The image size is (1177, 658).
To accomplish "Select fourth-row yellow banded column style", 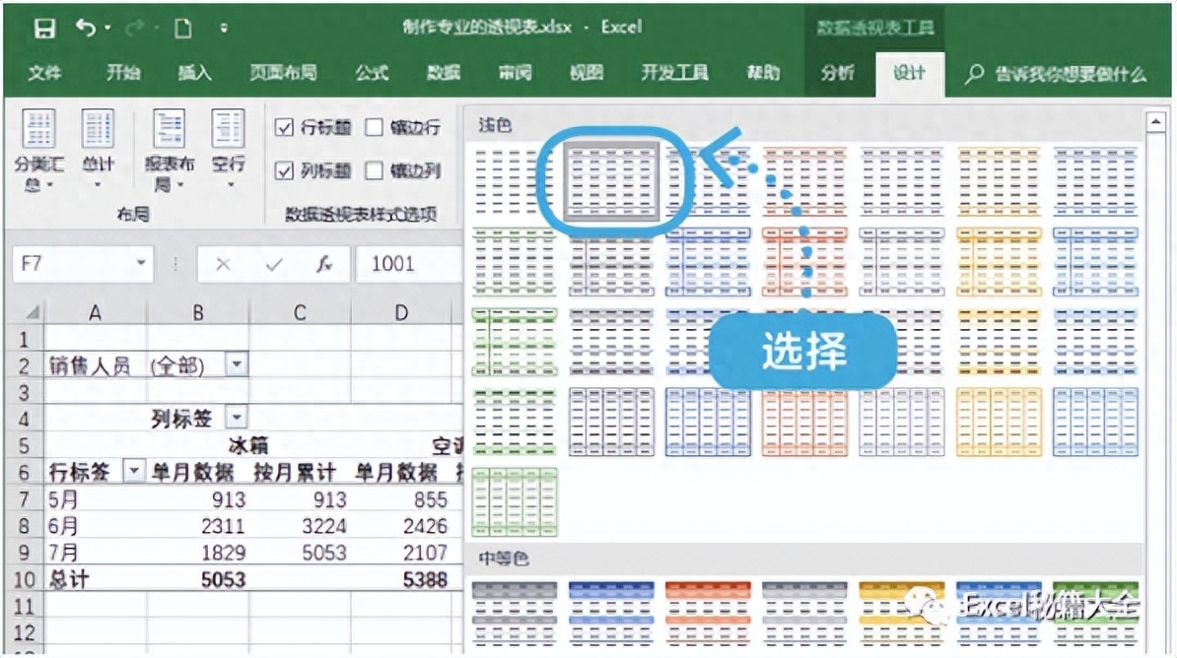I will (999, 422).
